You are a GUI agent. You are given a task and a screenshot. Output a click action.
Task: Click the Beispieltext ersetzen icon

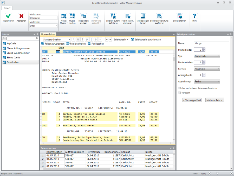pyautogui.click(x=83, y=16)
